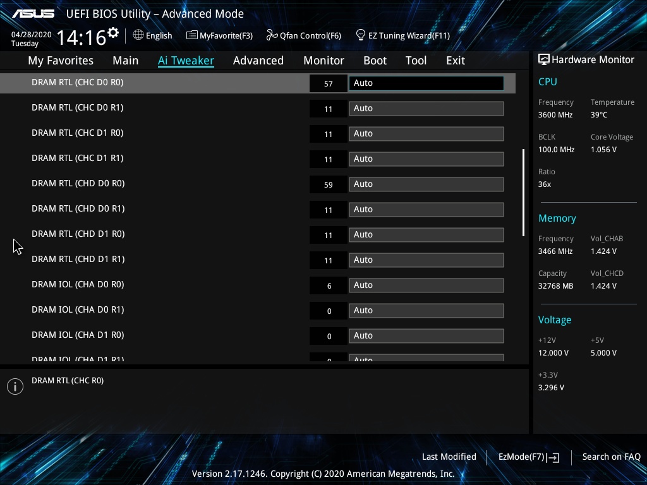Click CPU temperature value 39°C
This screenshot has height=485, width=647.
[599, 115]
